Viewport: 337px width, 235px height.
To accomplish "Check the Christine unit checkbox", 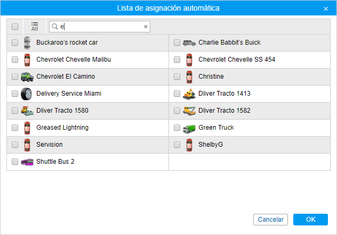I will [x=177, y=77].
